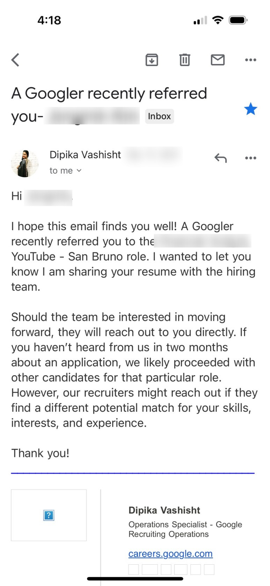270x586 pixels.
Task: Tap the home indicator bar at bottom
Action: [x=135, y=579]
